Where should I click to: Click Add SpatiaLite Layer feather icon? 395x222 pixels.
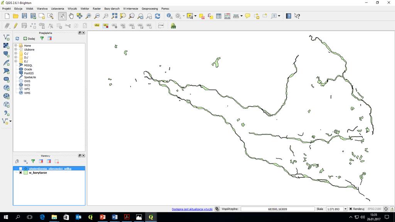pos(6,62)
